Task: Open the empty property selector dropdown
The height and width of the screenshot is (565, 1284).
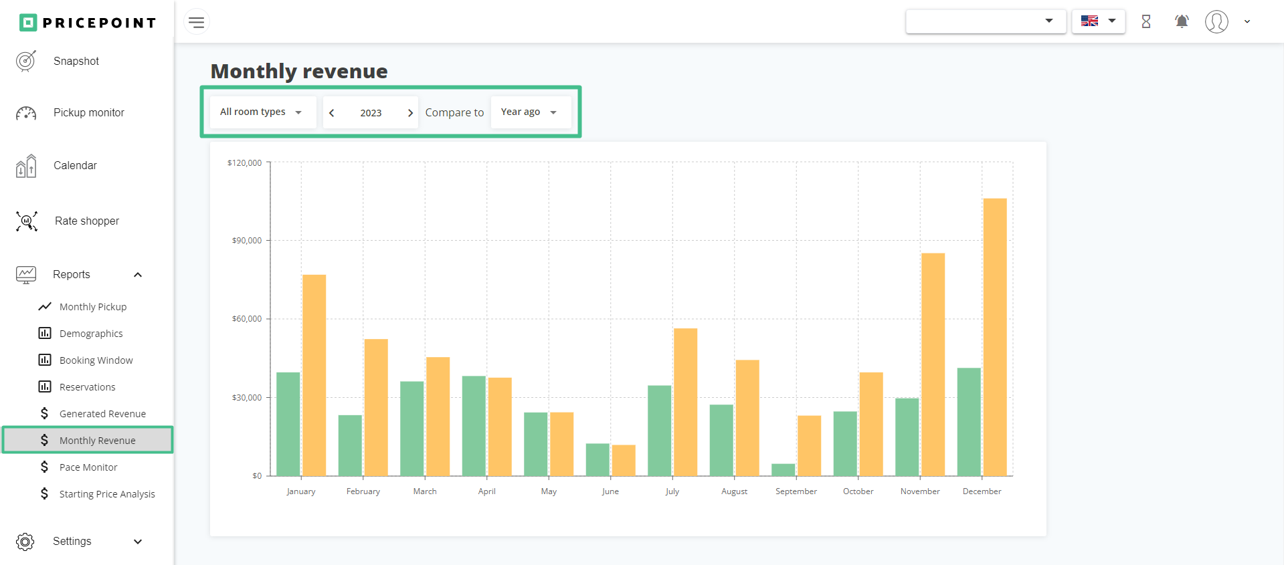Action: [x=985, y=21]
